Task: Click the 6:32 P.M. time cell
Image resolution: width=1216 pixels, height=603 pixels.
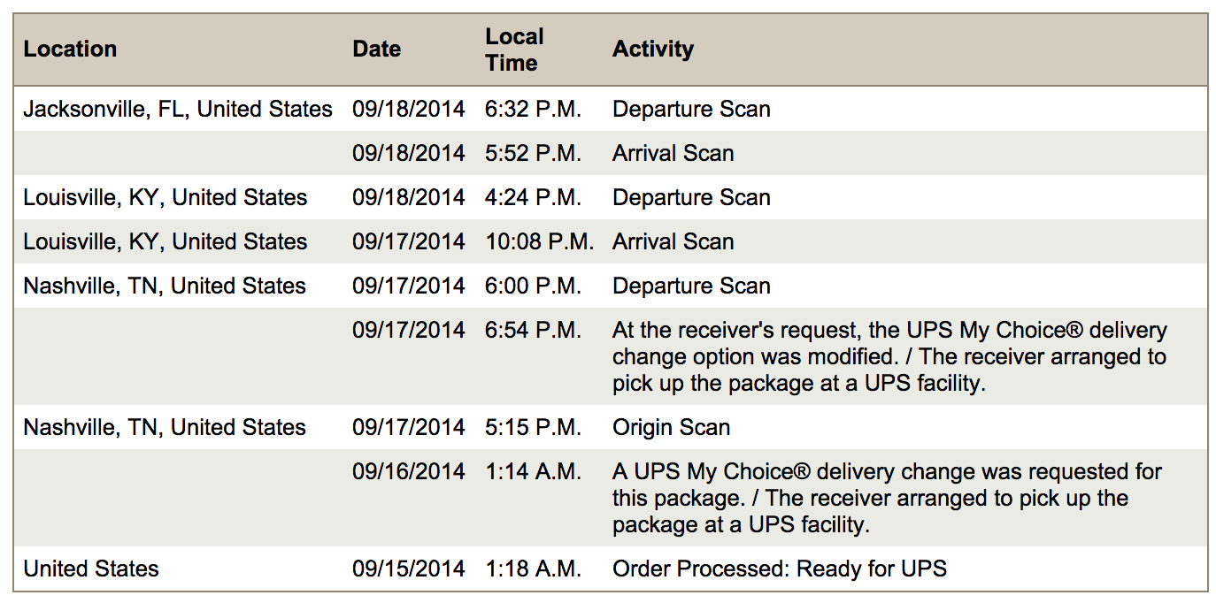Action: pos(533,110)
